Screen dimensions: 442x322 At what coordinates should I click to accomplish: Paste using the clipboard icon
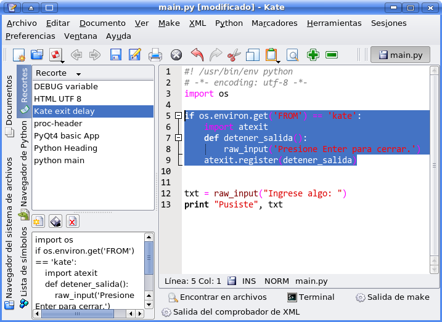[x=271, y=54]
